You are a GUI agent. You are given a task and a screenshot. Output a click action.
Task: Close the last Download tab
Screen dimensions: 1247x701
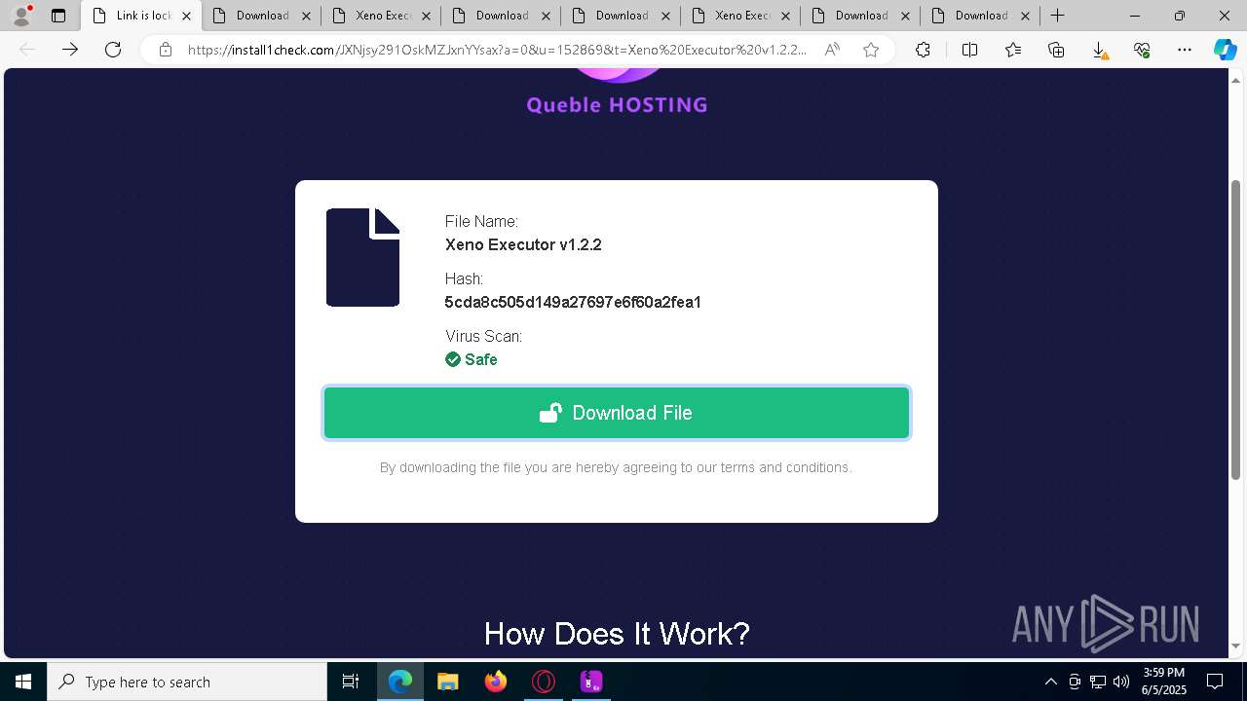(1025, 16)
